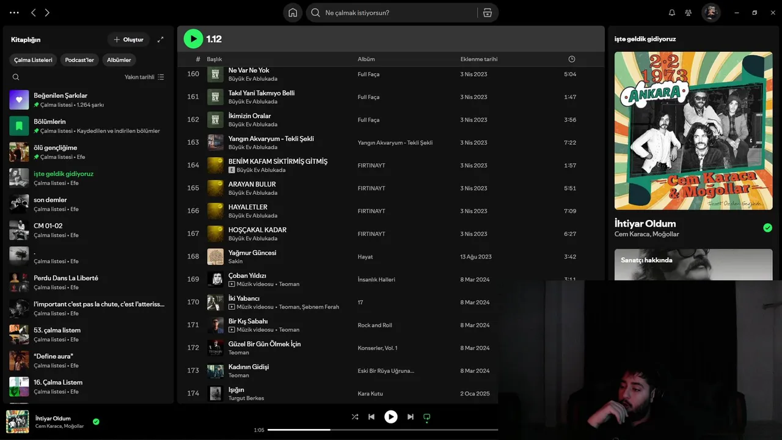Toggle repeat mode in player bar
Screen dimensions: 782x440
[427, 417]
